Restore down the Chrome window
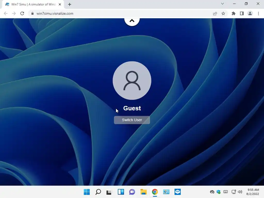The width and height of the screenshot is (264, 198). (x=246, y=4)
